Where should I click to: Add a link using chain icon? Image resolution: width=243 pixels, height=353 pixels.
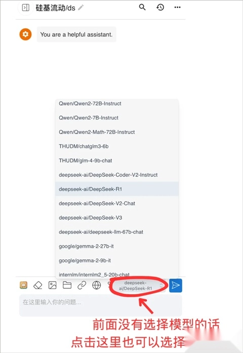(82, 285)
